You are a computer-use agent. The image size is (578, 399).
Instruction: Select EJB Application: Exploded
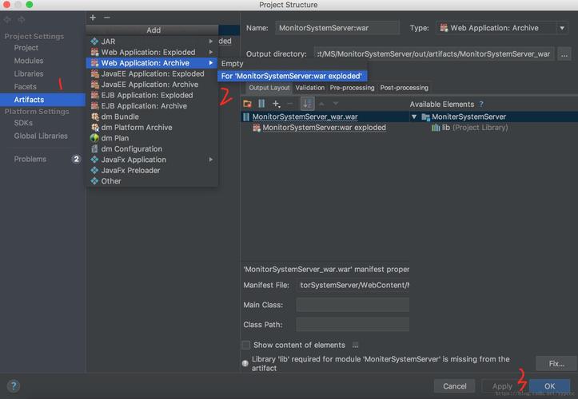tap(152, 95)
